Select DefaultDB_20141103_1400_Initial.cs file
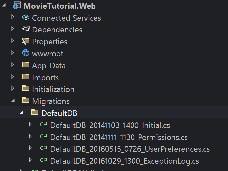 (x=110, y=125)
